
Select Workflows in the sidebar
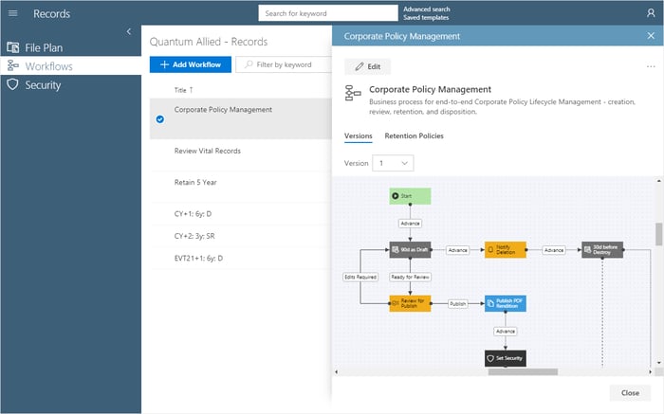click(x=71, y=66)
